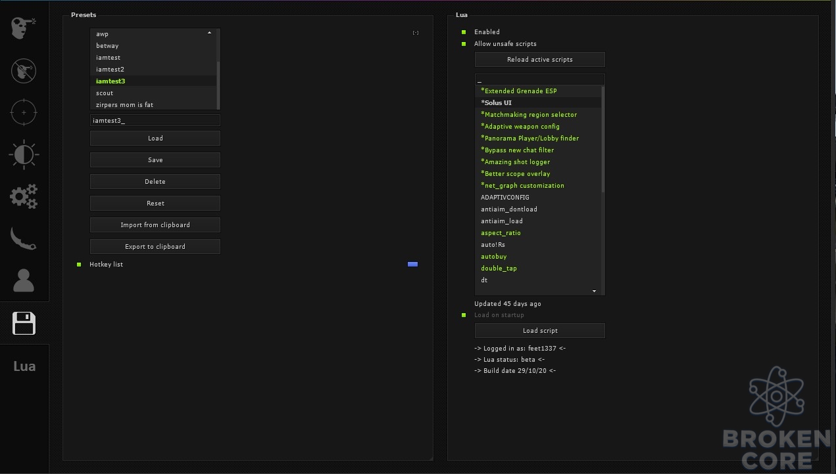The width and height of the screenshot is (836, 474).
Task: Select the zirpers mom is fat preset
Action: click(x=153, y=105)
